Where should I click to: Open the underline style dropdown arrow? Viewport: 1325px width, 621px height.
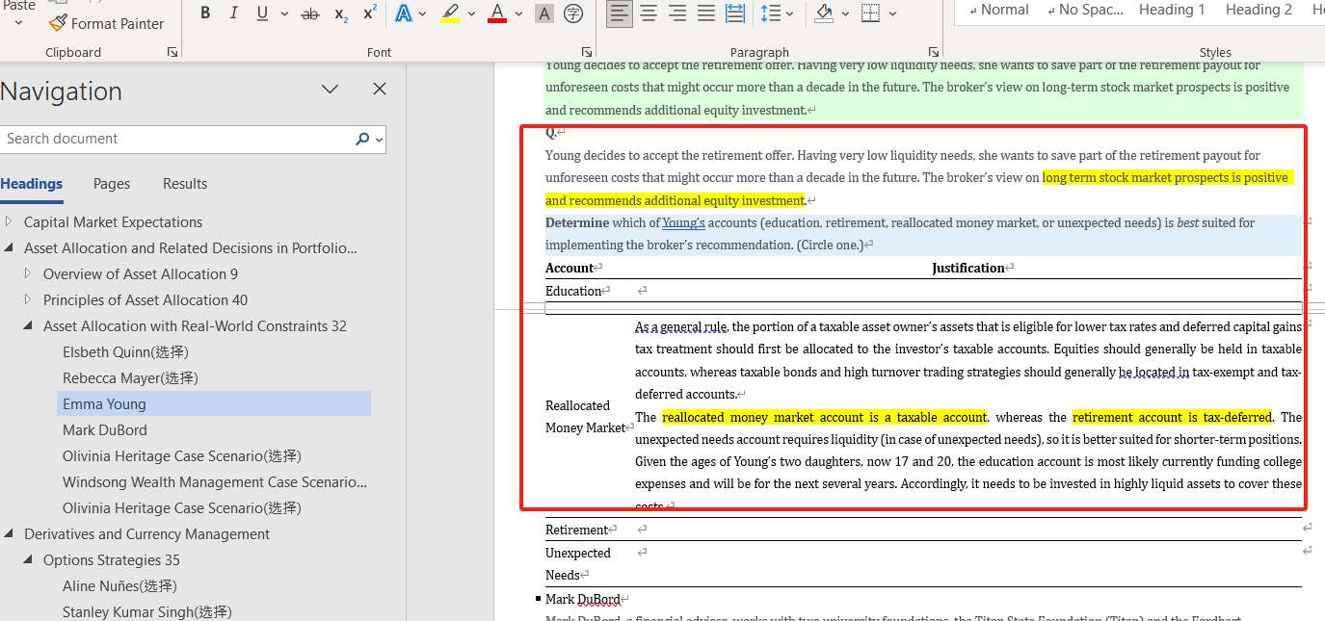[x=284, y=13]
